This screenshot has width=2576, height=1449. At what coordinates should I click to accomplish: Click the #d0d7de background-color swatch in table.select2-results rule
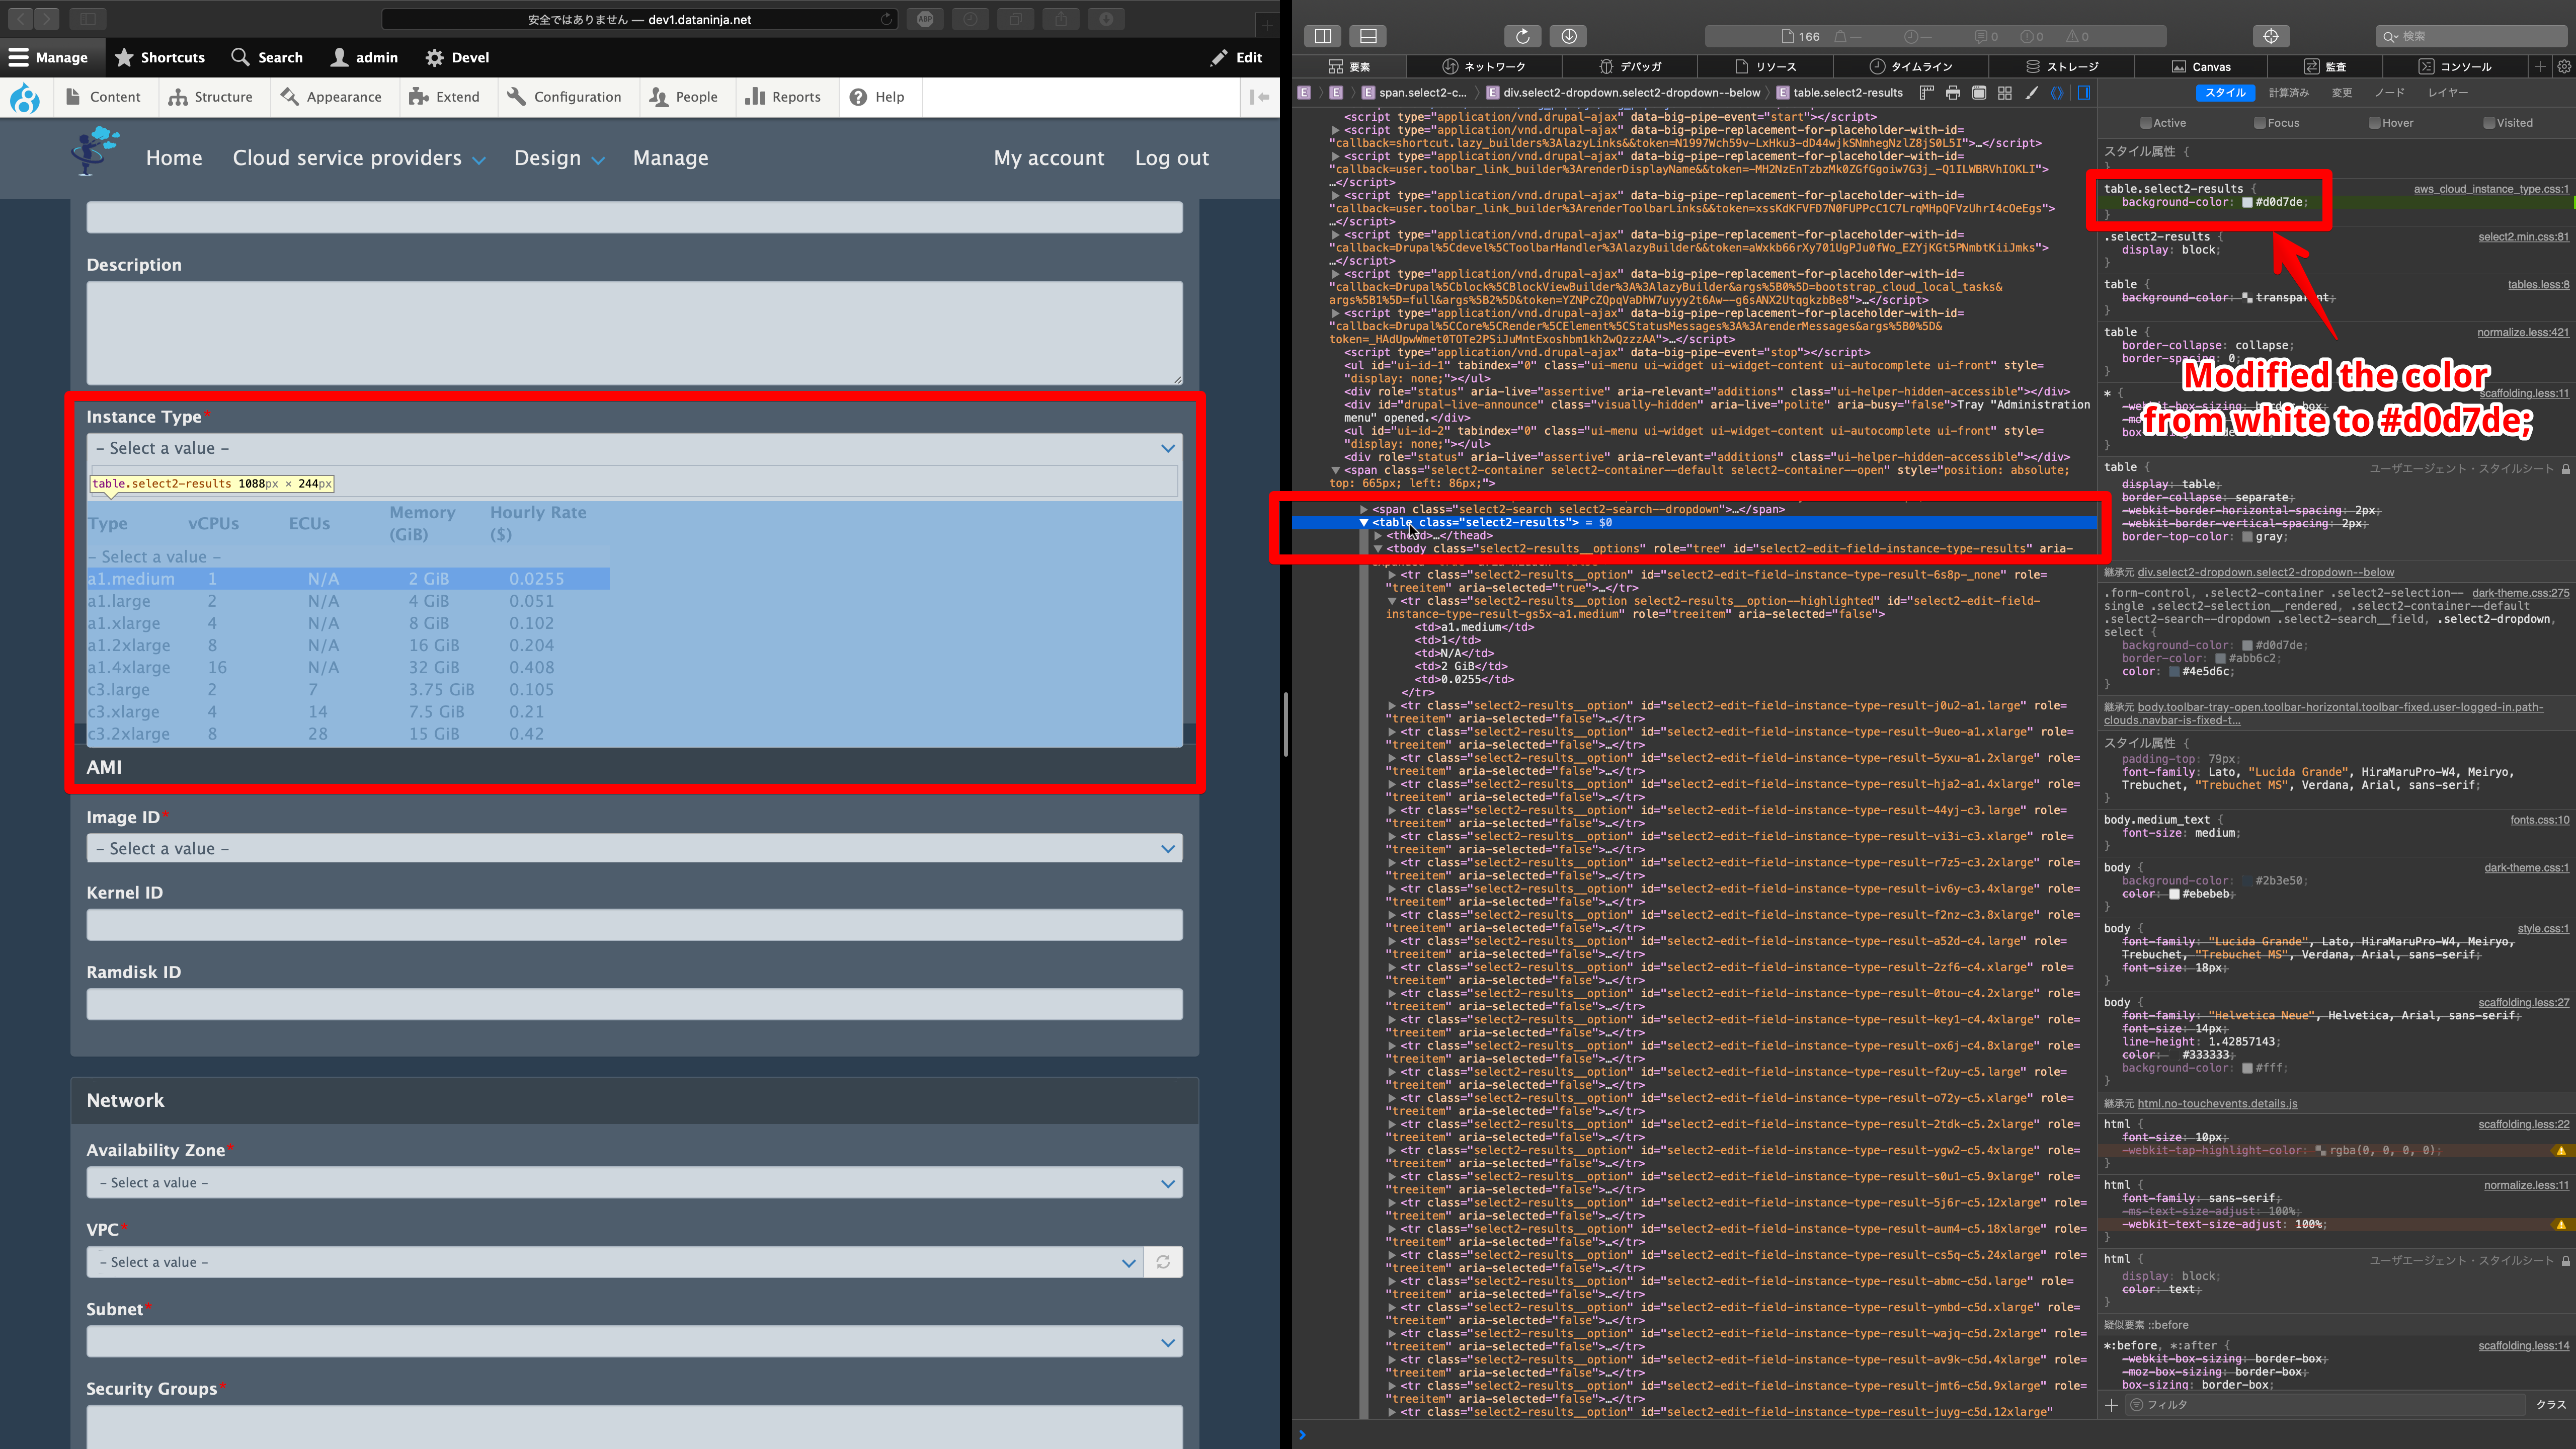[2247, 203]
